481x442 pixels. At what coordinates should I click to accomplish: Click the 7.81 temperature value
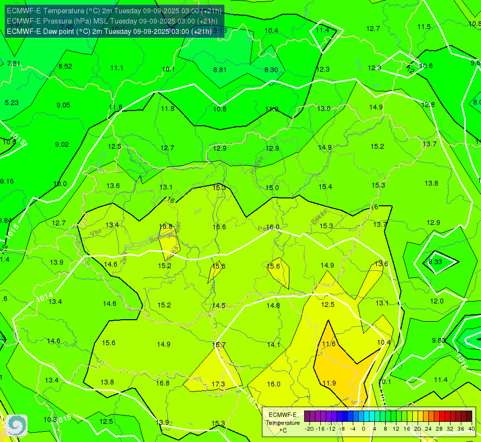tap(13, 63)
